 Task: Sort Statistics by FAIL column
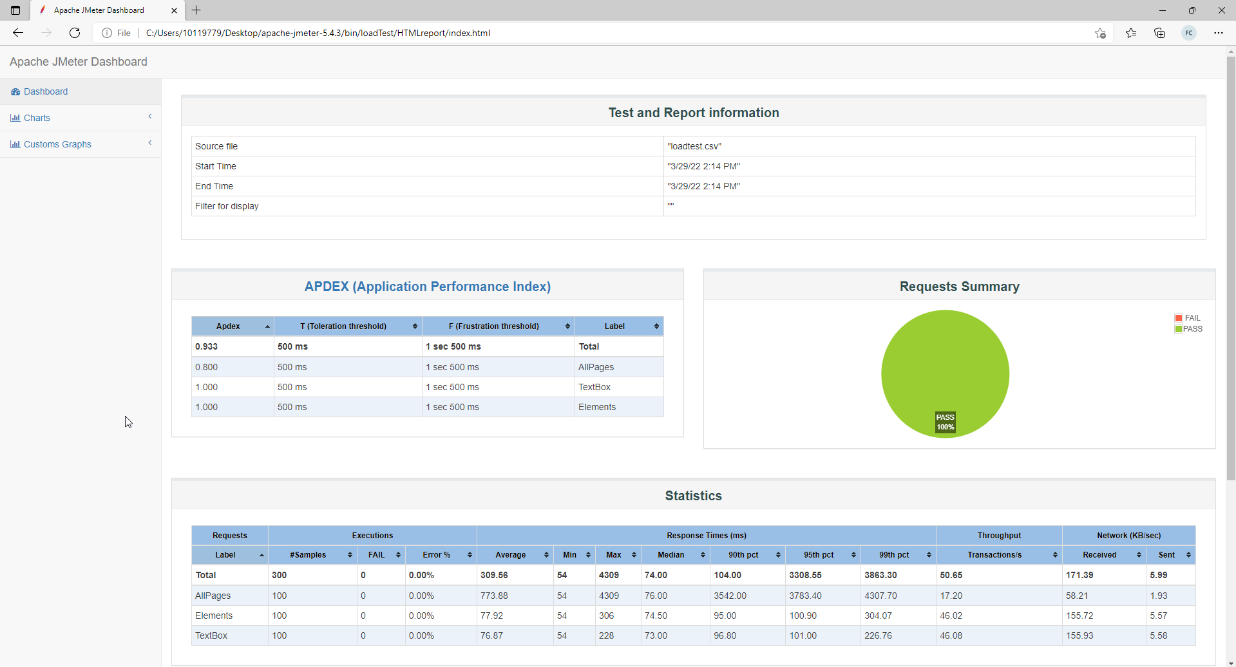coord(381,555)
